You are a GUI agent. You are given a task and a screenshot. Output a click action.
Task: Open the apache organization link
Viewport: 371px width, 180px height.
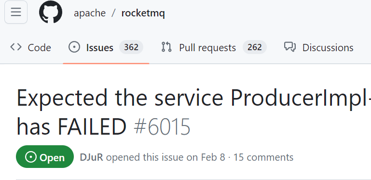tap(90, 13)
